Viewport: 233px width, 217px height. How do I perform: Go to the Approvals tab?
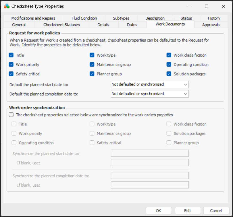[x=211, y=25]
